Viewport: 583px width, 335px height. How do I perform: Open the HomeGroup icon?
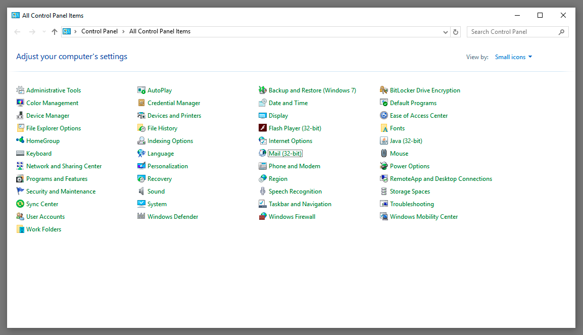[20, 141]
